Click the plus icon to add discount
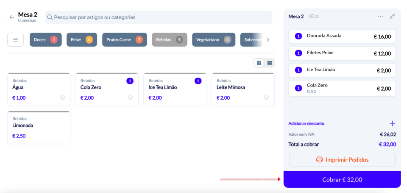This screenshot has height=193, width=407. 392,123
